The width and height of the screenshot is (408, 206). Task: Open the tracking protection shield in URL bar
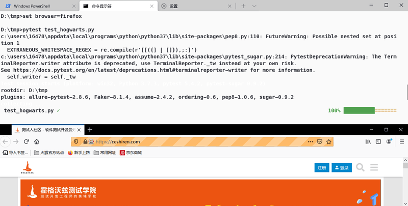click(76, 142)
